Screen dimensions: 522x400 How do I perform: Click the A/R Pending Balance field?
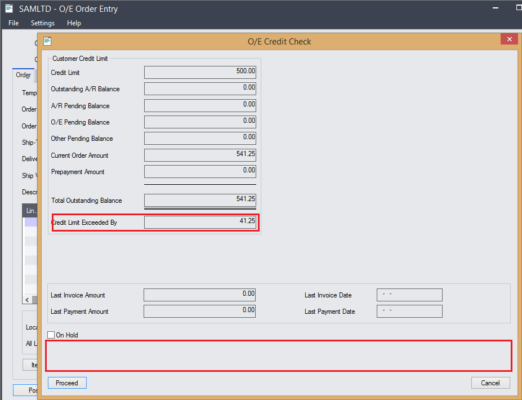point(200,105)
